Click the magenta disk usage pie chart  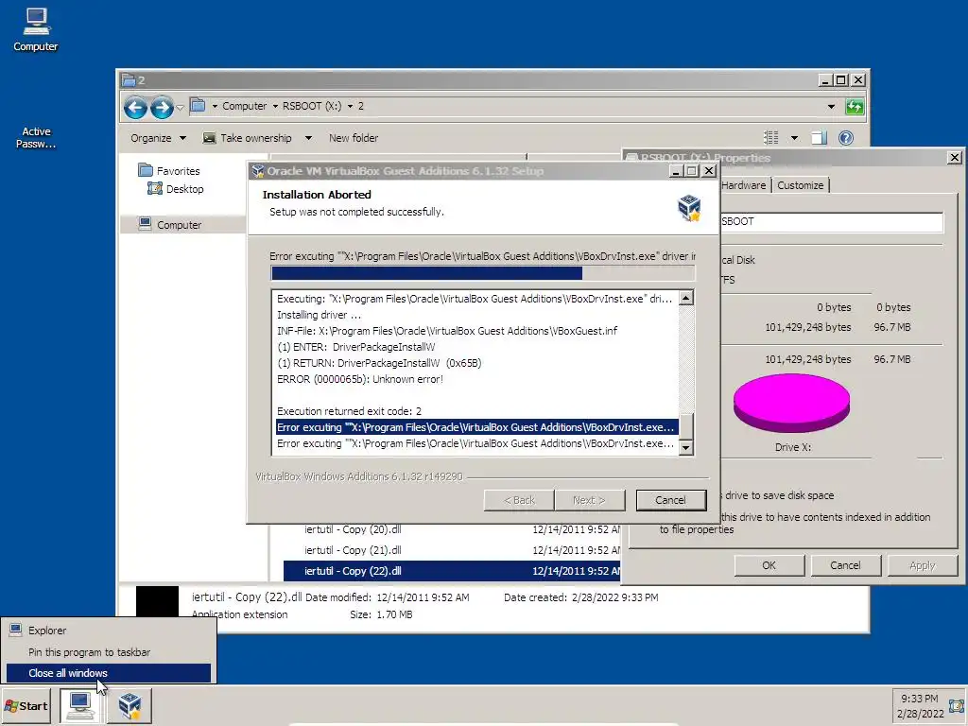point(791,403)
